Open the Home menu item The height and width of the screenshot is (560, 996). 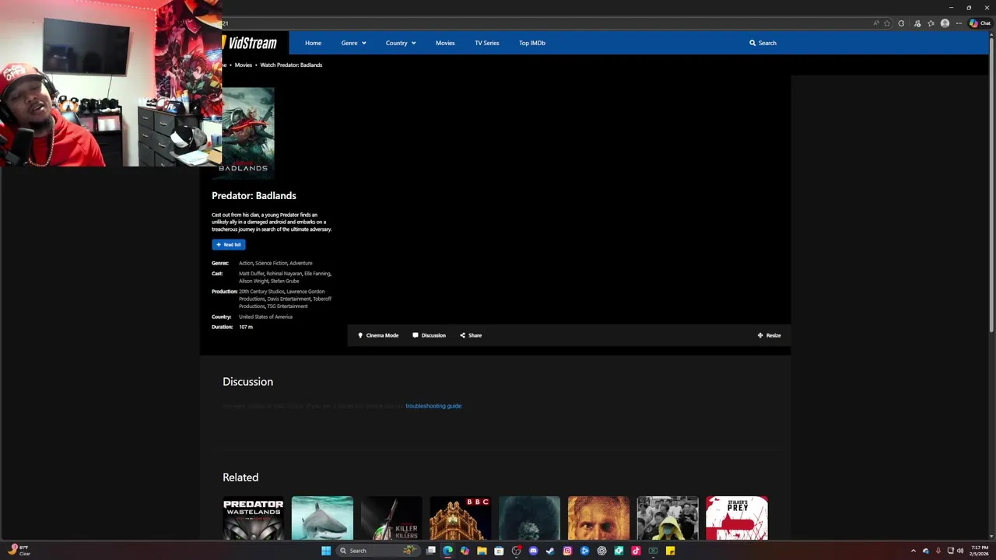point(313,43)
